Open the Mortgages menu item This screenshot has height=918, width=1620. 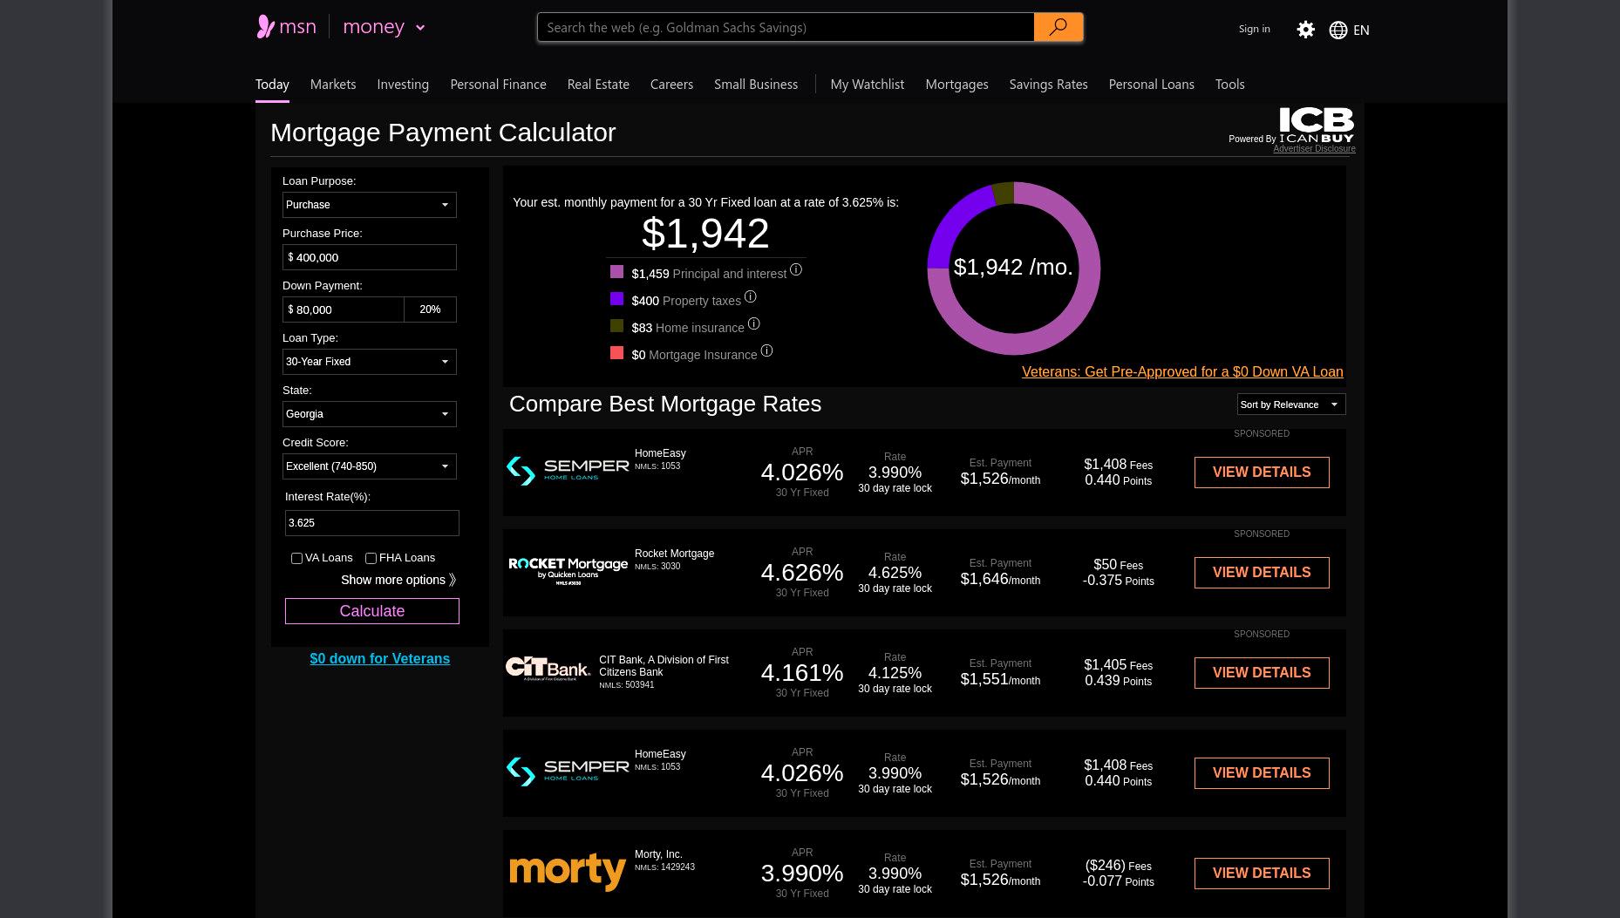tap(956, 84)
